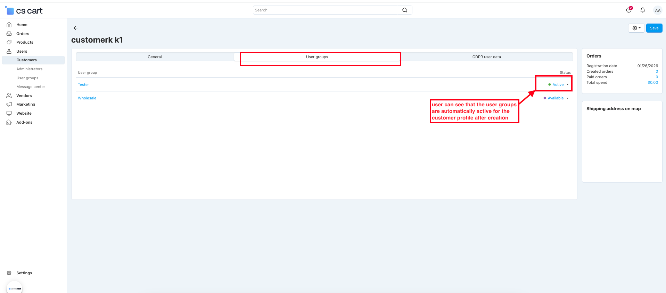666x293 pixels.
Task: Select the User groups tab
Action: pos(317,57)
